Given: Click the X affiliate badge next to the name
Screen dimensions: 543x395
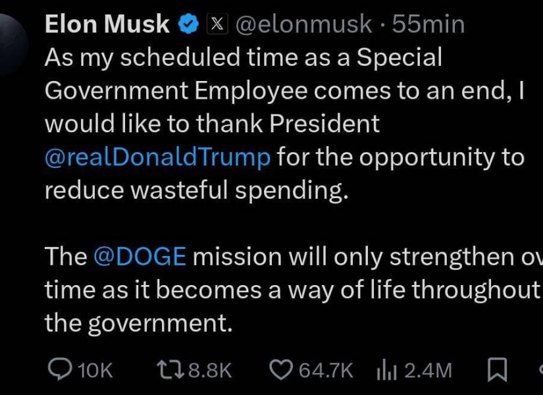Looking at the screenshot, I should pos(217,23).
